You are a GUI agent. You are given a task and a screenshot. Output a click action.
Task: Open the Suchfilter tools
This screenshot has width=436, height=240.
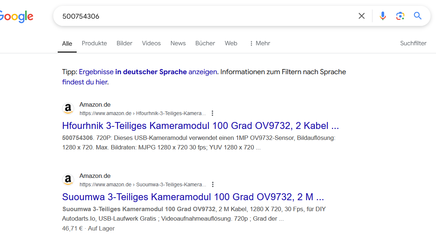coord(413,43)
